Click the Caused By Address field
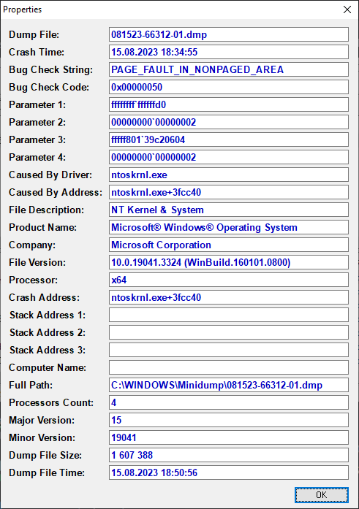Image resolution: width=359 pixels, height=509 pixels. tap(229, 192)
